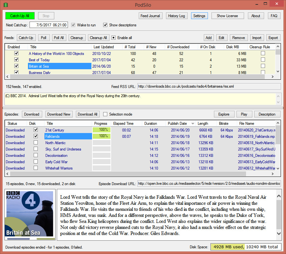Screen dimensions: 286x254
Task: Toggle the Enable all checkbox
Action: 113,38
